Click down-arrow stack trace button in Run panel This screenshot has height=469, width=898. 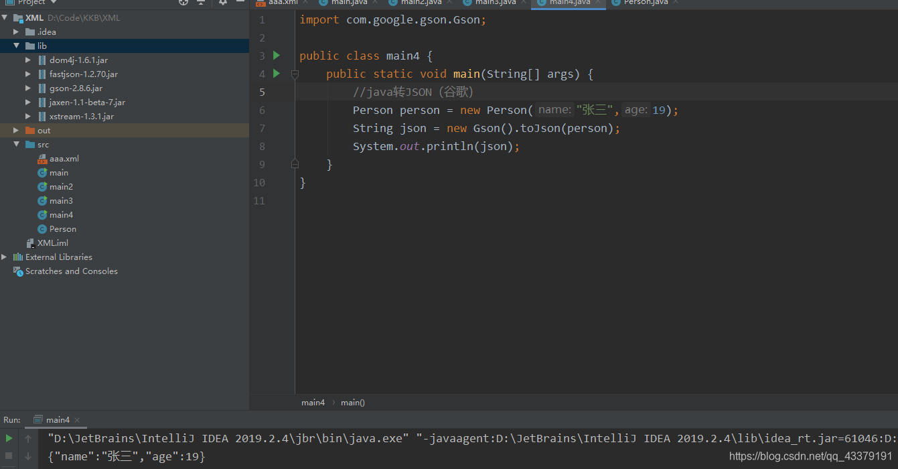coord(28,456)
